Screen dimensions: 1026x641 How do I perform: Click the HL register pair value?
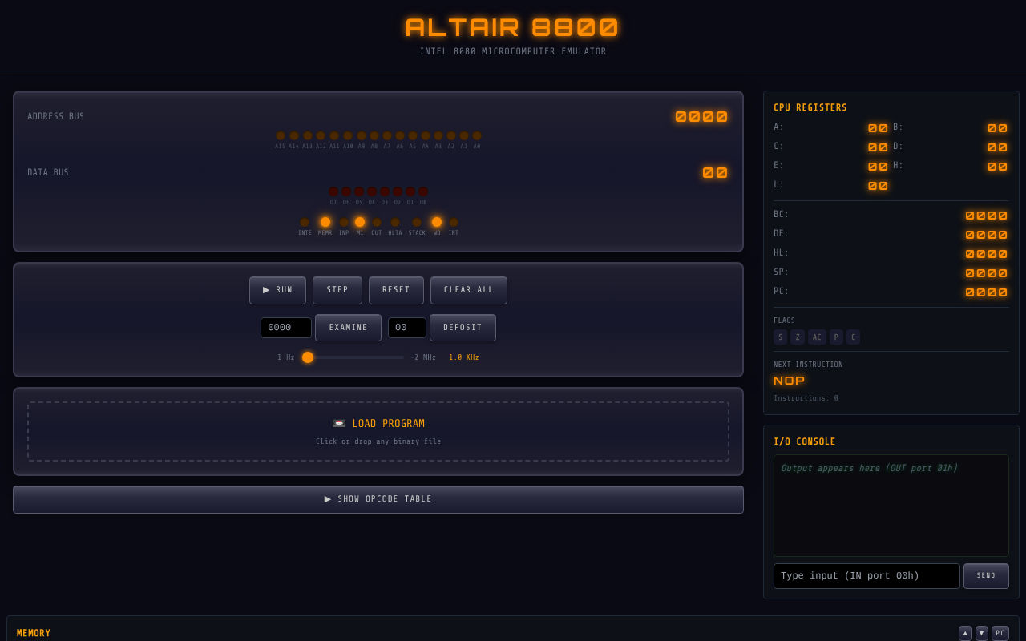coord(986,254)
